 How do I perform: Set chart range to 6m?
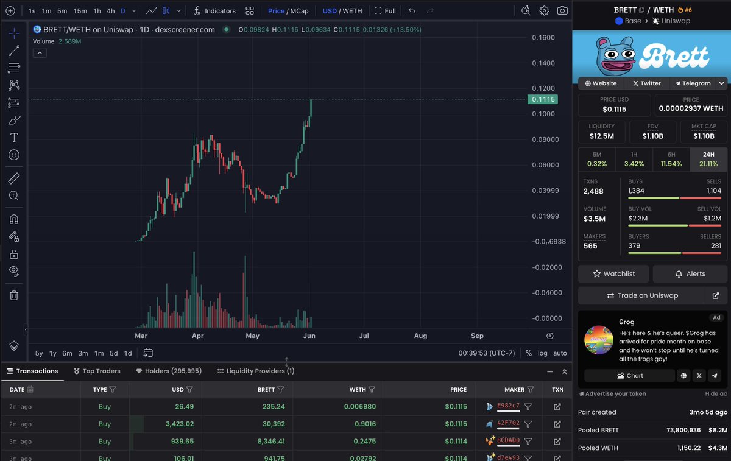(67, 353)
